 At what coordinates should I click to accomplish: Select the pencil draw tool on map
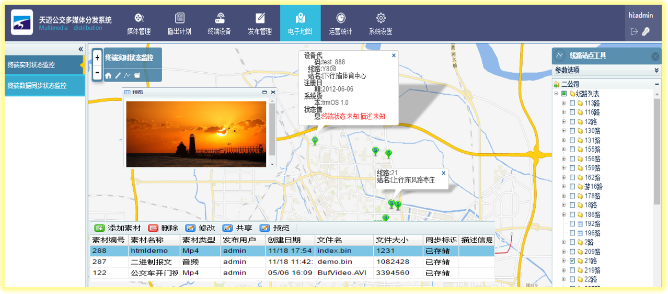[118, 76]
